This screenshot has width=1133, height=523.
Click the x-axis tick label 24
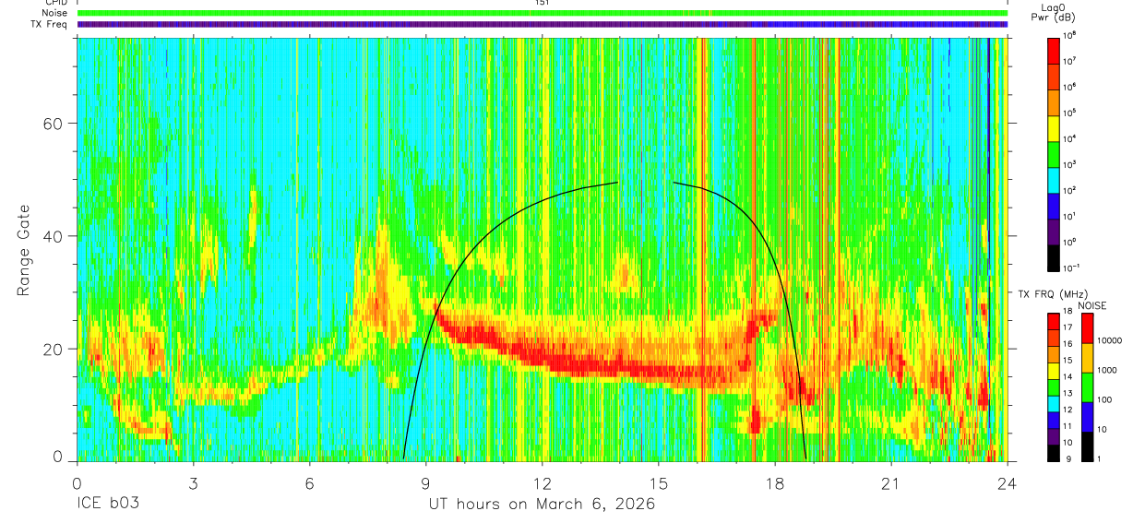1008,483
